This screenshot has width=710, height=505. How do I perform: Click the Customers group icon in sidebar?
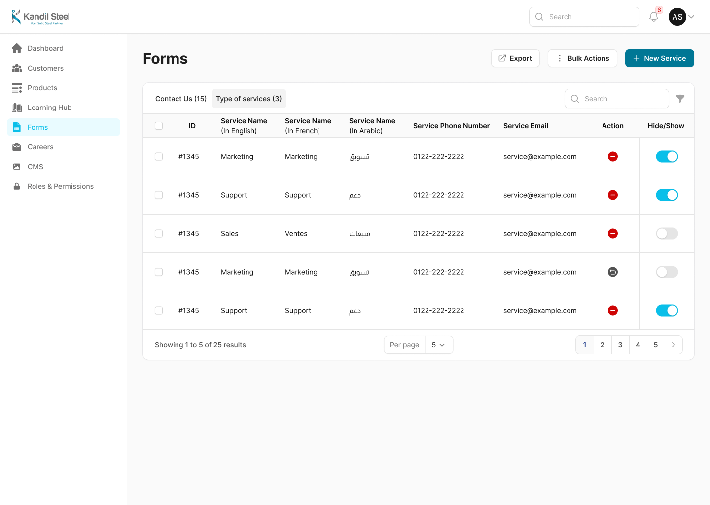coord(17,68)
